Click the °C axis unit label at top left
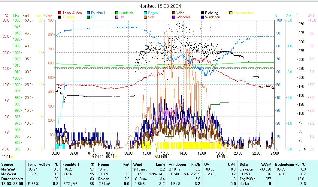 pos(6,16)
